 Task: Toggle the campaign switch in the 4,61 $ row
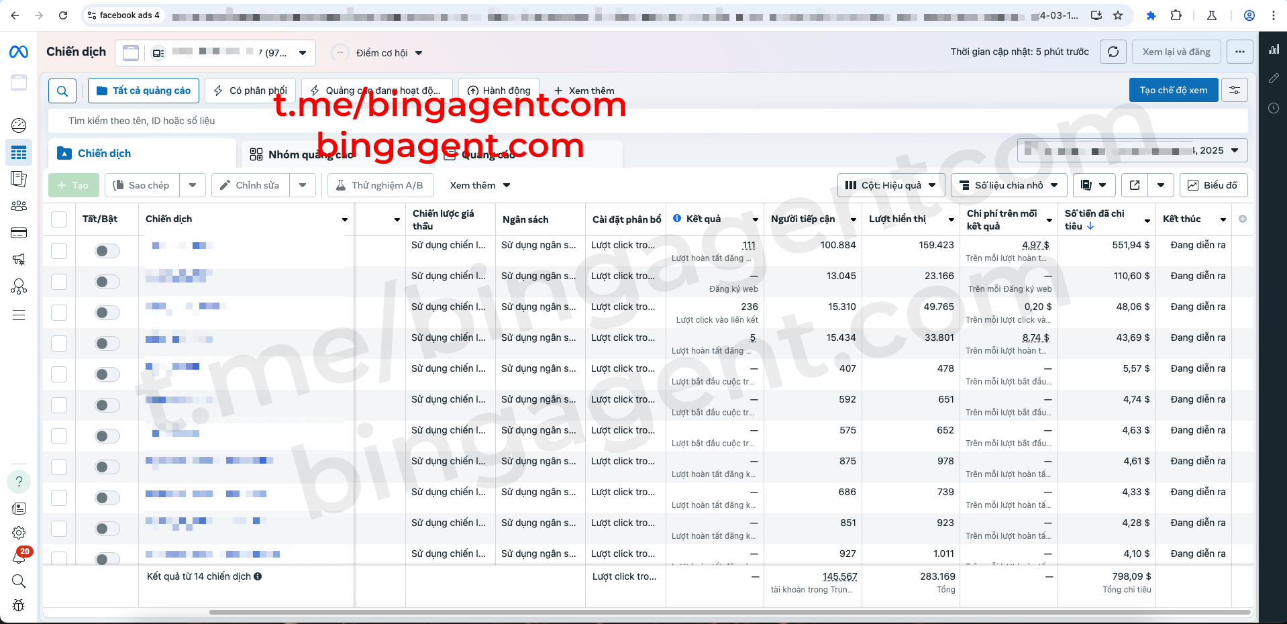point(107,467)
